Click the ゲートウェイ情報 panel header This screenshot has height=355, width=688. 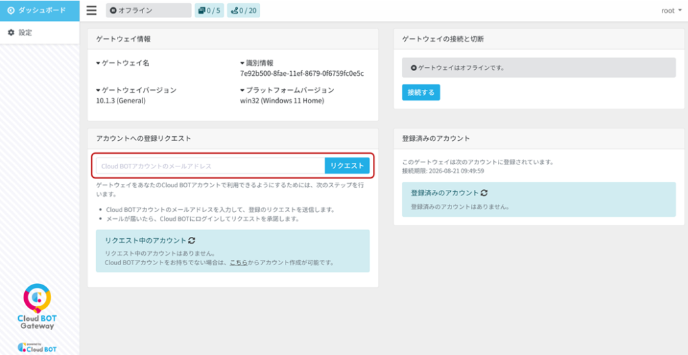[x=233, y=39]
